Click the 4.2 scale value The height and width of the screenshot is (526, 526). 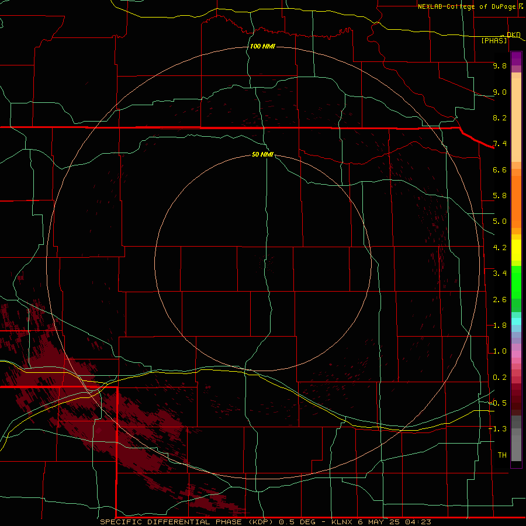[500, 248]
